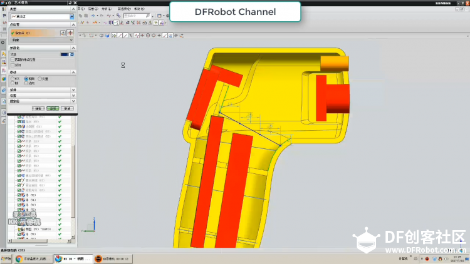The height and width of the screenshot is (264, 470).
Task: Select the view radio button in movement group
Action: point(26,79)
